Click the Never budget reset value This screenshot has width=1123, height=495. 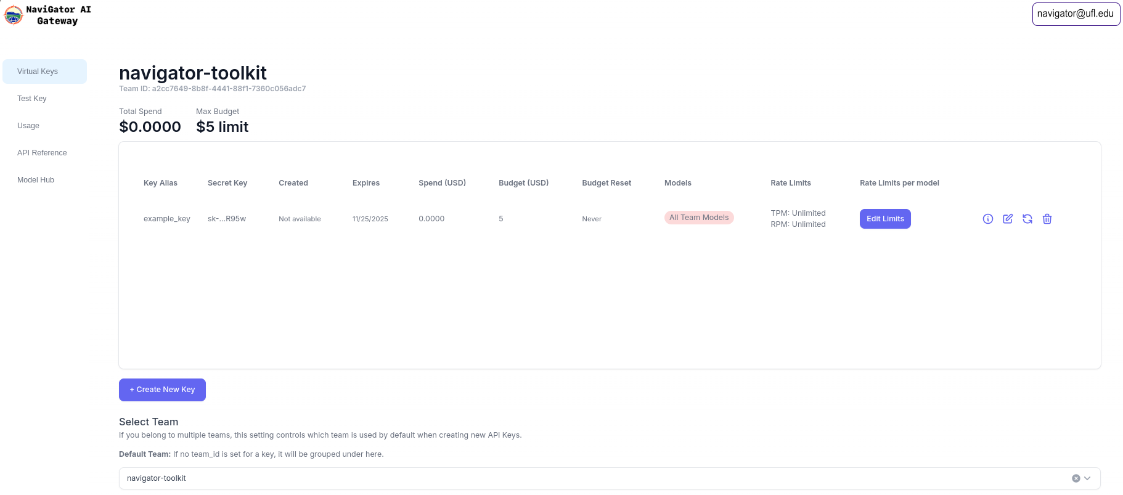click(x=592, y=219)
